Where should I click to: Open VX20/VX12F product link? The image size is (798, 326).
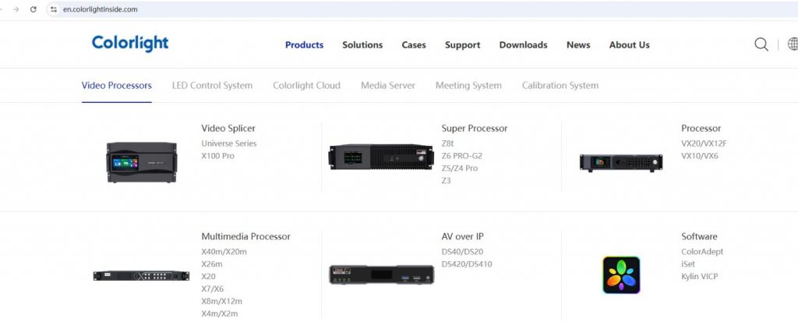pos(704,144)
